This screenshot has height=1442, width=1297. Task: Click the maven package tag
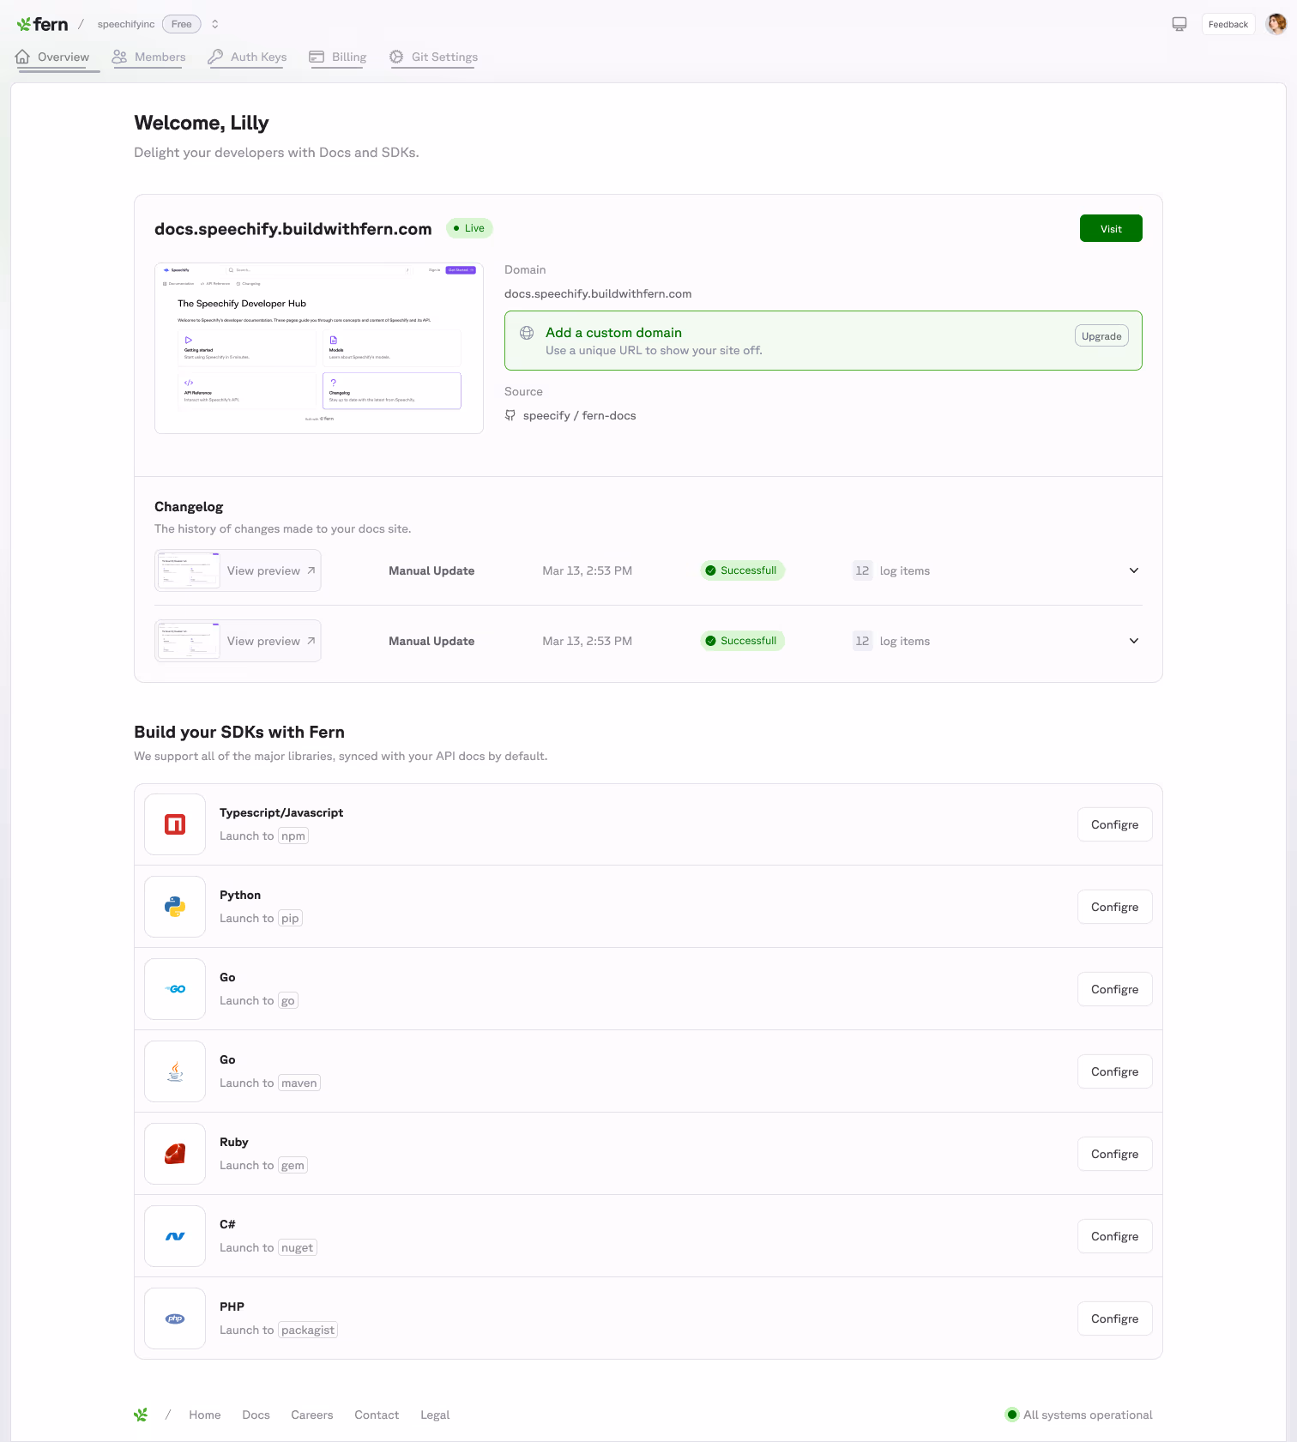click(299, 1083)
